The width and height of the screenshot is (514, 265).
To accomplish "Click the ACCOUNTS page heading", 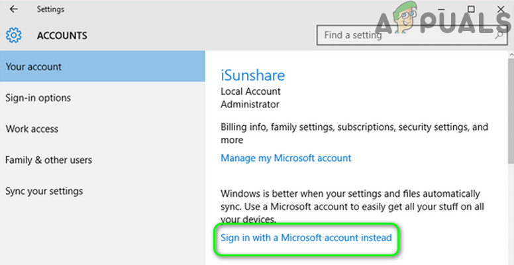I will pyautogui.click(x=62, y=35).
